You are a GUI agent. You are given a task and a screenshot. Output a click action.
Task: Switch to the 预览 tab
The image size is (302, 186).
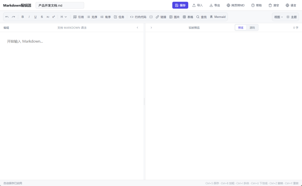coord(240,28)
